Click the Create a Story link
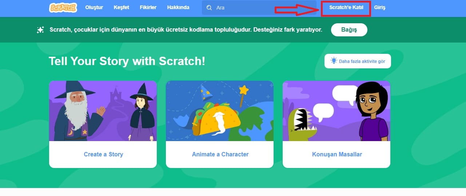 click(103, 154)
